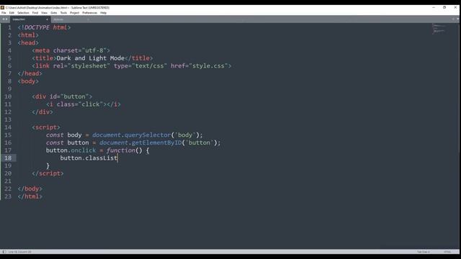Open the Selection menu
The width and height of the screenshot is (461, 259).
[23, 13]
